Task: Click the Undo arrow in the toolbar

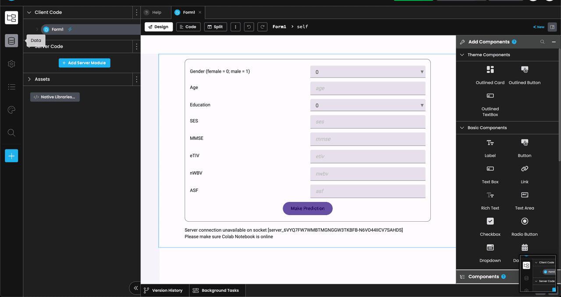Action: click(249, 27)
